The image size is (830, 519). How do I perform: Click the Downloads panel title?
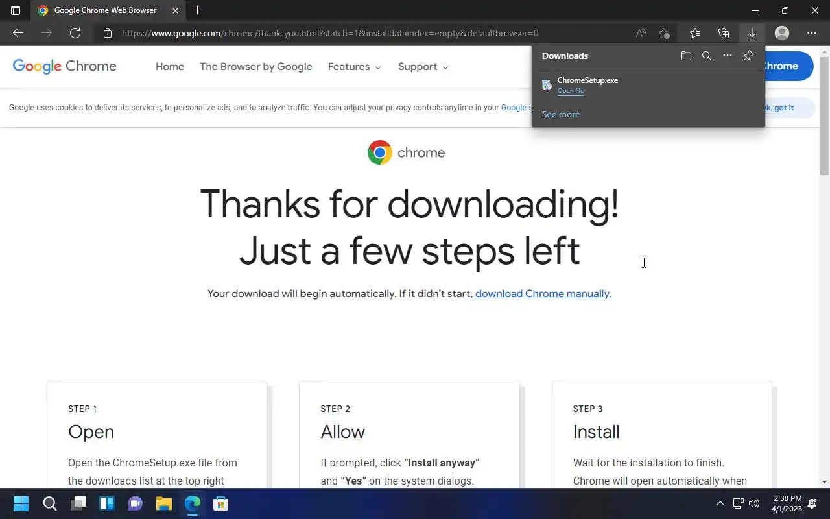(565, 56)
